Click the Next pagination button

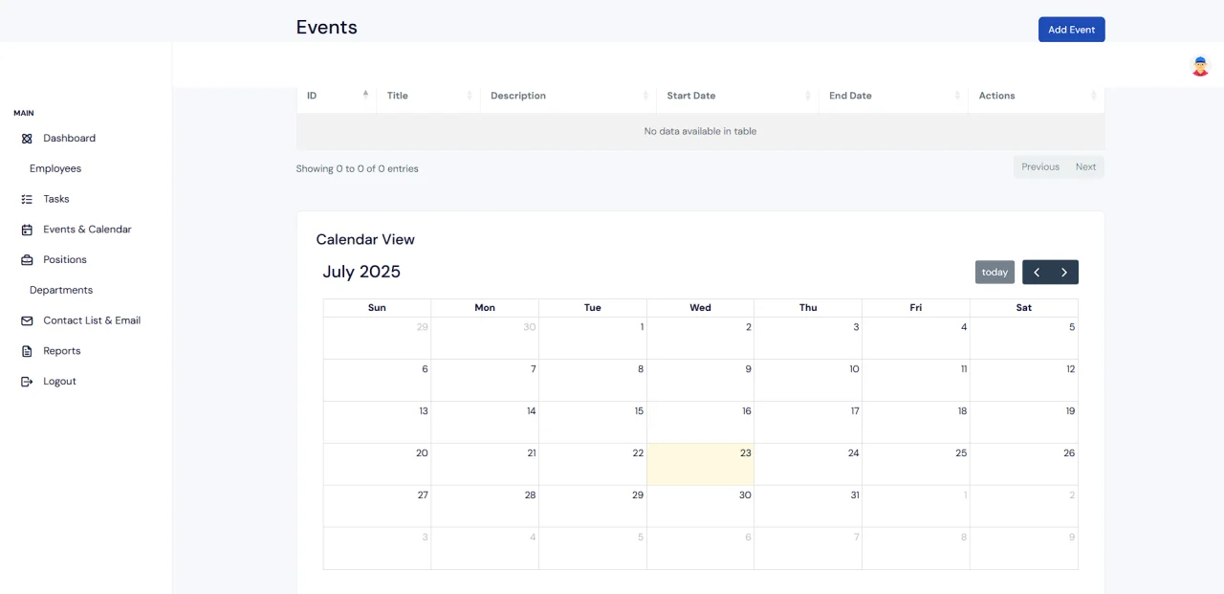point(1085,167)
